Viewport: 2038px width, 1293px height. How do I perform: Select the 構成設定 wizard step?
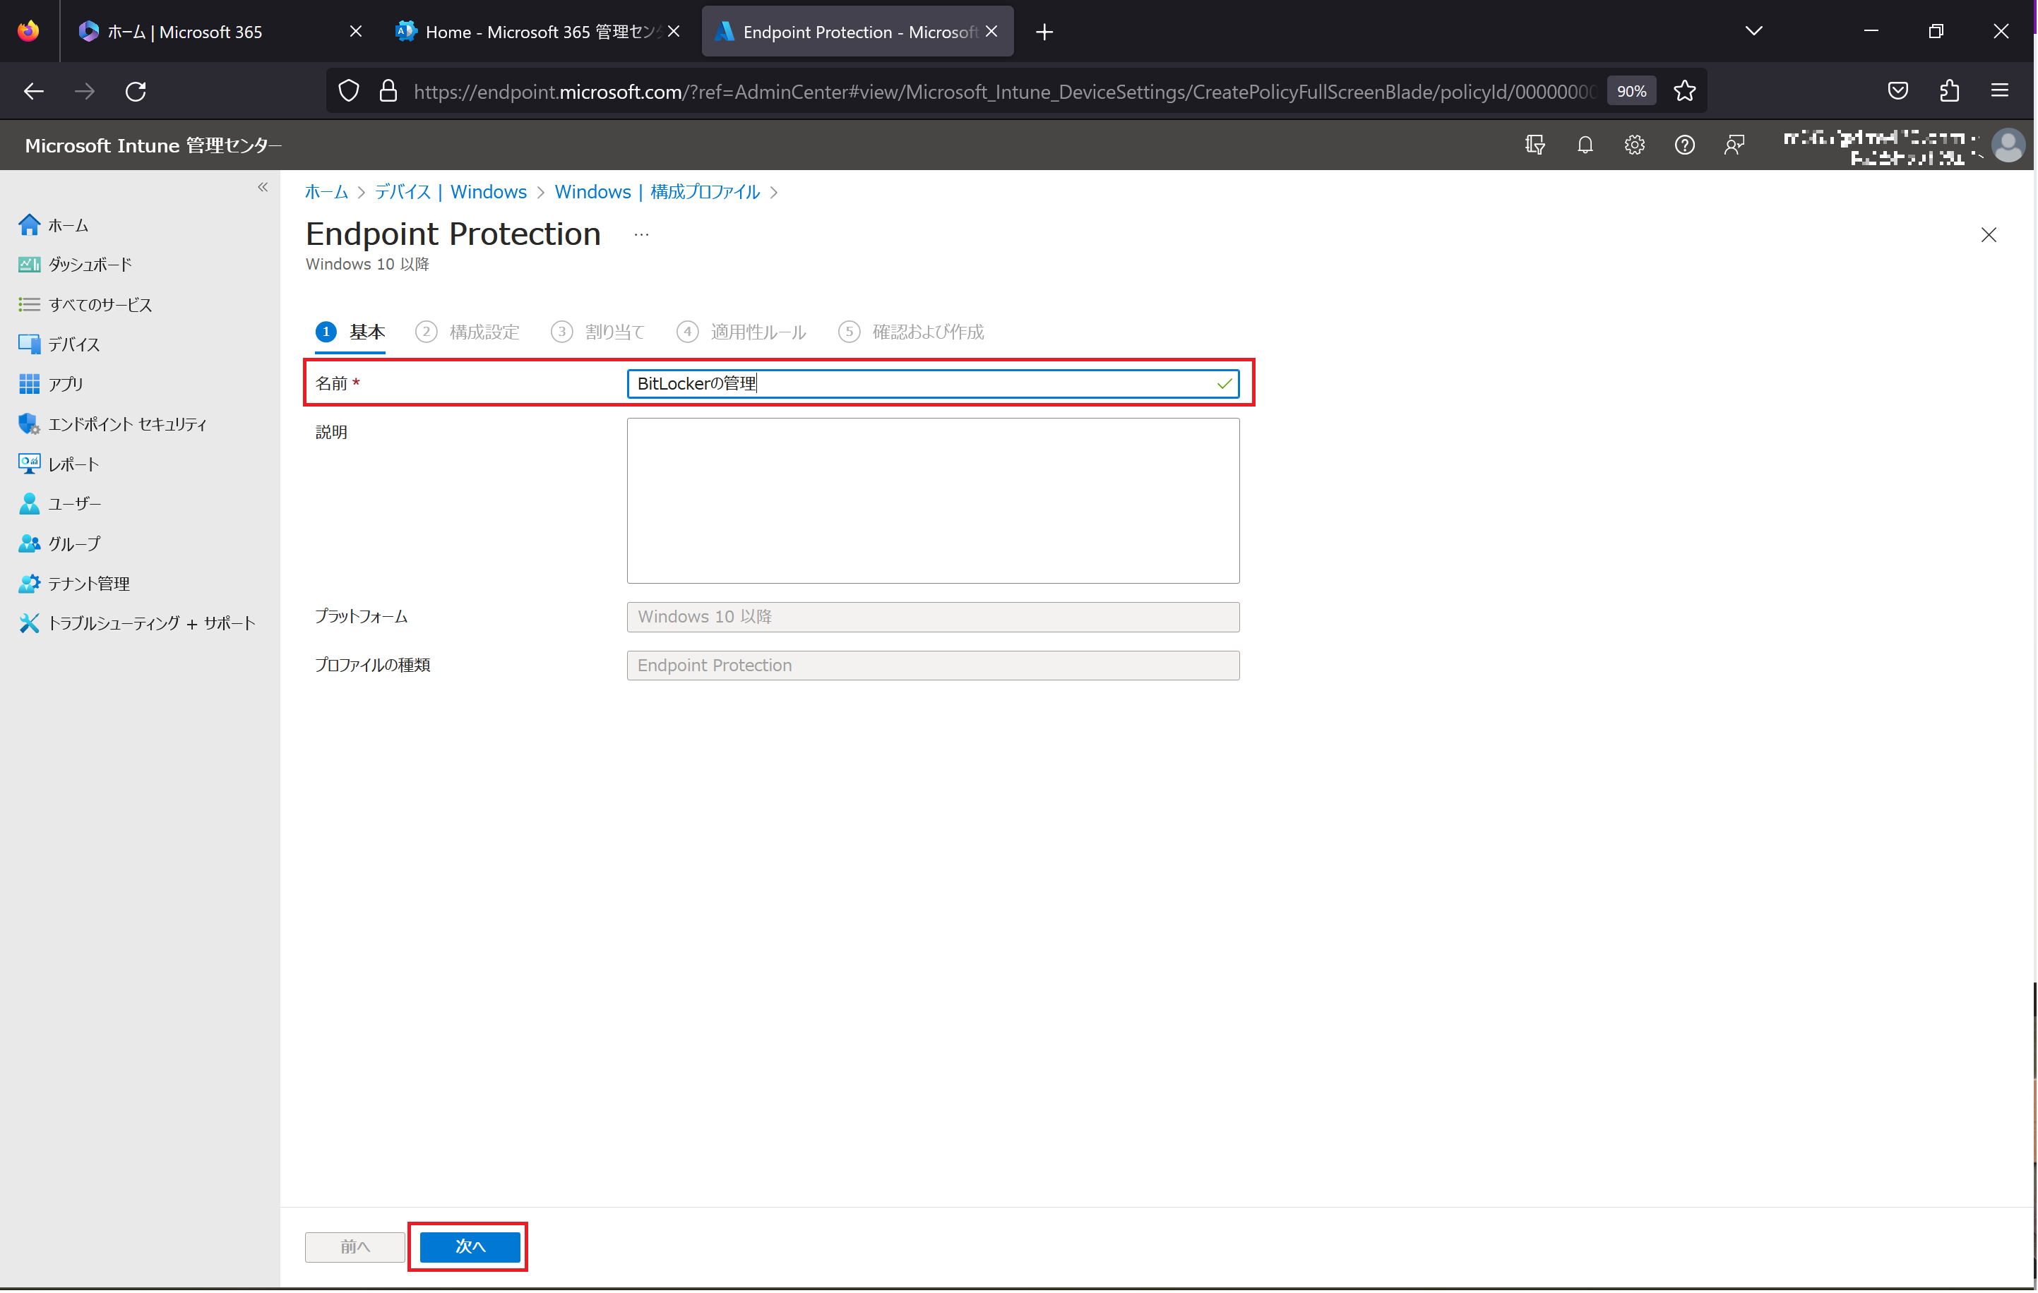468,332
